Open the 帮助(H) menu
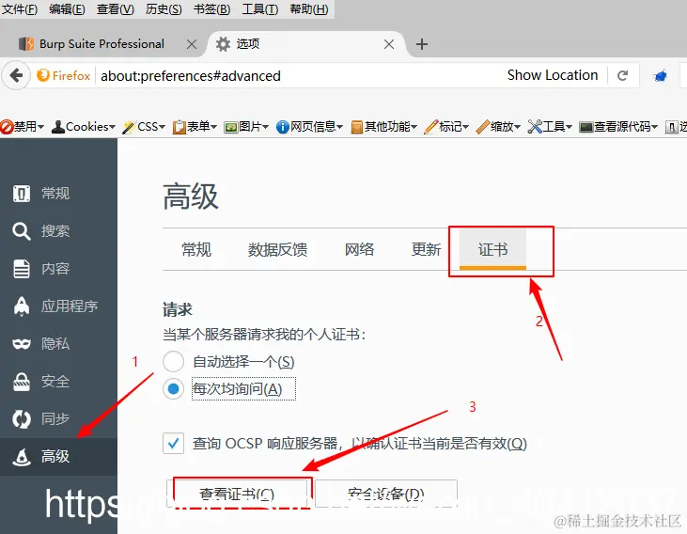Screen dimensions: 687x534 pos(309,8)
